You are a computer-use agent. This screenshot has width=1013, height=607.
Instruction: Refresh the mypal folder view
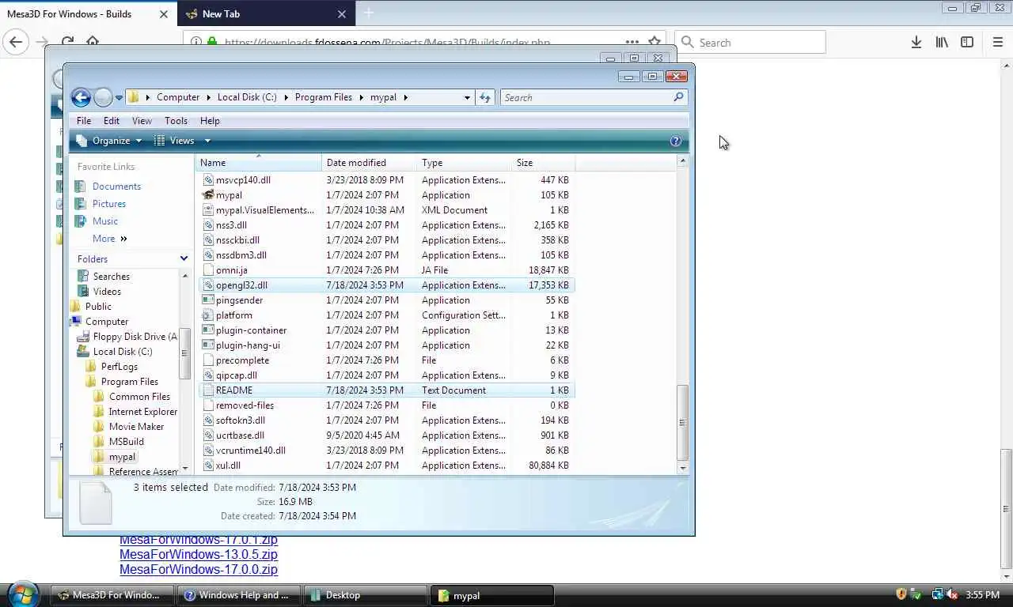(x=485, y=97)
